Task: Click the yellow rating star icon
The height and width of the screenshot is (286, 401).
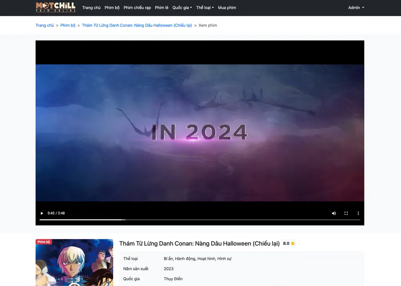Action: 293,244
